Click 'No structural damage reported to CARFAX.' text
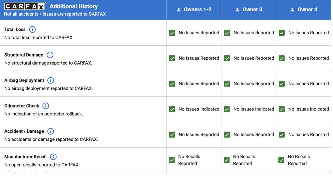The height and width of the screenshot is (178, 333). [48, 63]
